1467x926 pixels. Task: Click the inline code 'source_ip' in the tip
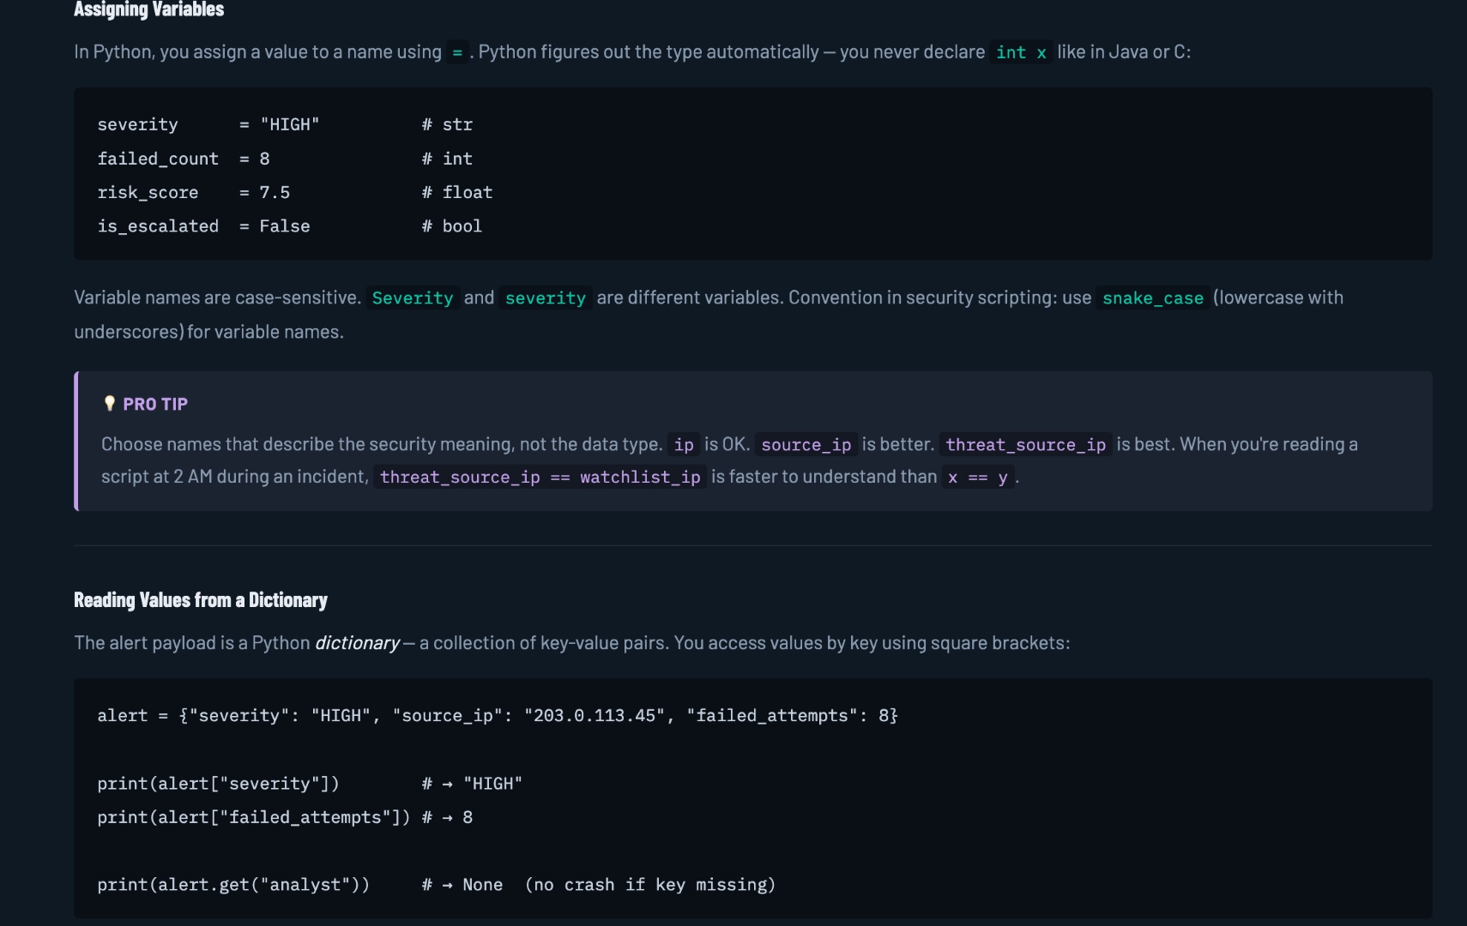click(806, 444)
